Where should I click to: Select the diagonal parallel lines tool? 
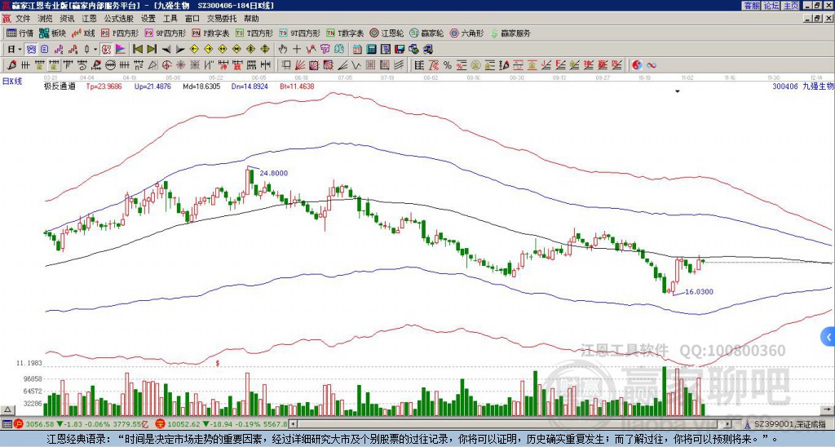tap(398, 65)
